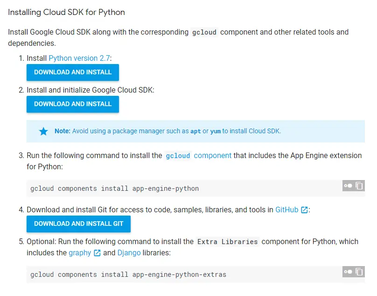Click Download and Install for Google Cloud SDK
Viewport: 377px width, 296px height.
(73, 104)
